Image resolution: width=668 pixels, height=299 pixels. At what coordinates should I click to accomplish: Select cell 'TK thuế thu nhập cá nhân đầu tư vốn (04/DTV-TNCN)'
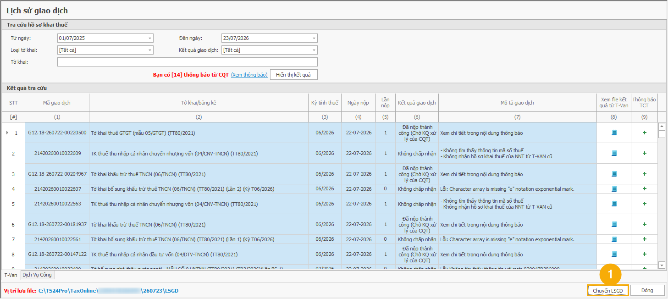coord(199,254)
